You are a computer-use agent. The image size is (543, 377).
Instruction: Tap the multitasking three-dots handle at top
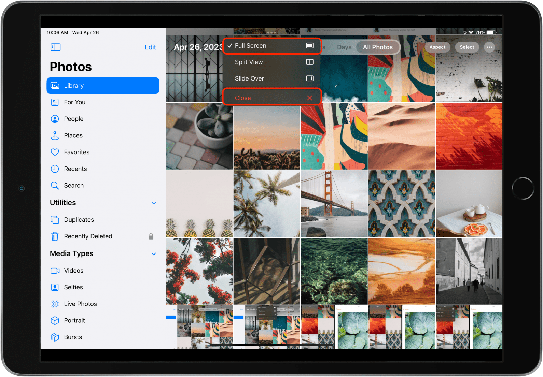click(271, 33)
